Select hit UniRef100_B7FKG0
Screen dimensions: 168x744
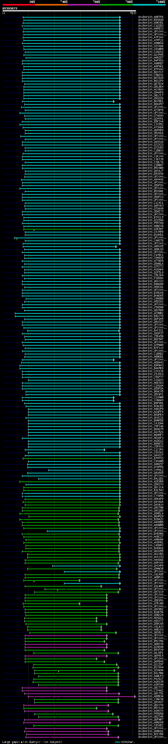(151, 69)
